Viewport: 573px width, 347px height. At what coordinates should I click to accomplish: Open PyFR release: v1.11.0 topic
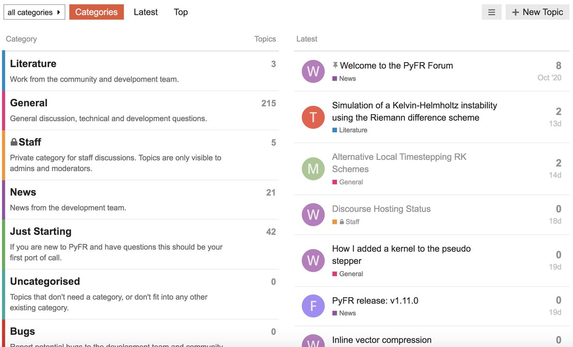coord(375,300)
